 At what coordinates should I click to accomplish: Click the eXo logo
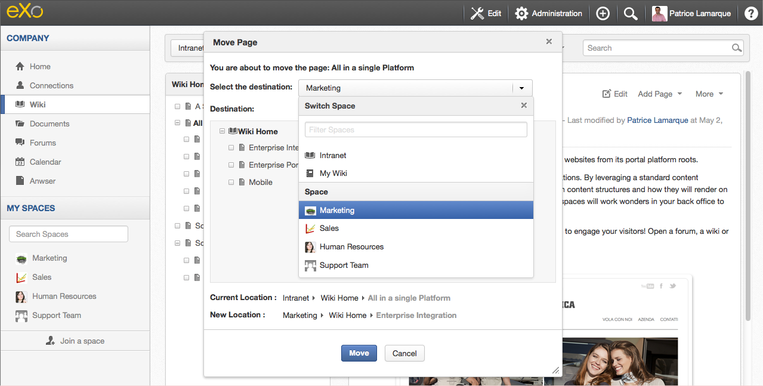pyautogui.click(x=24, y=11)
